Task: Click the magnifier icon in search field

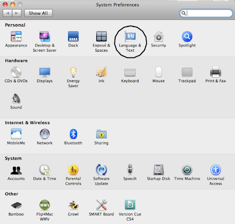Action: [x=183, y=13]
